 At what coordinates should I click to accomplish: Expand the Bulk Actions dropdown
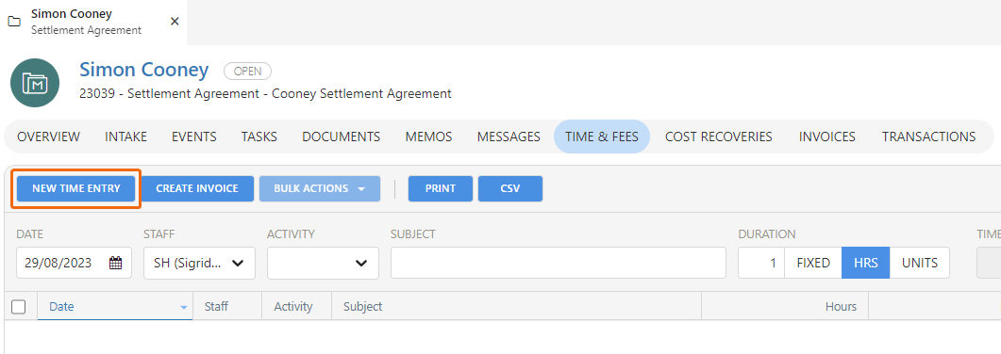click(x=319, y=188)
